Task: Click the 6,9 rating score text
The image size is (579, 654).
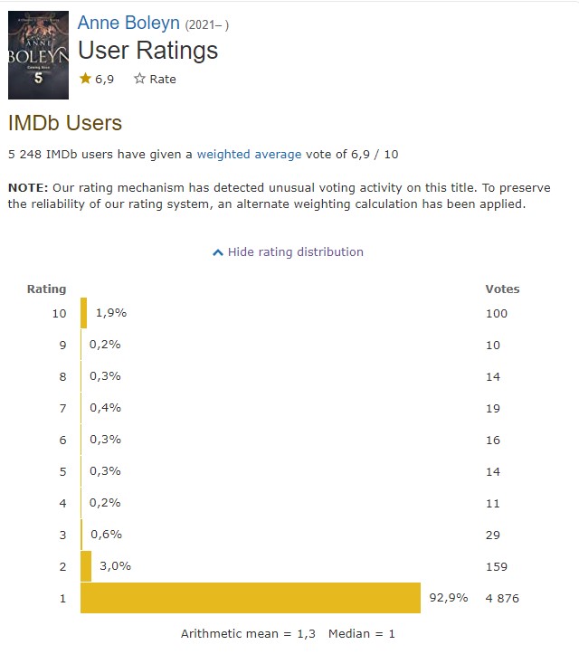Action: tap(104, 79)
